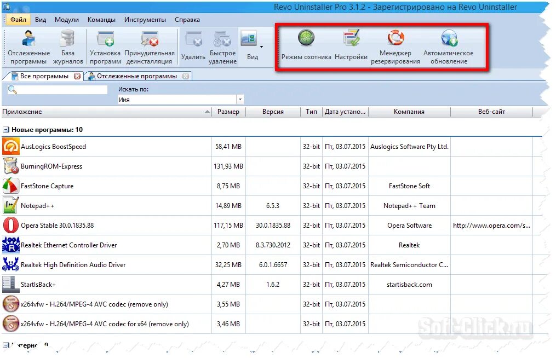Collapse the Новые программы group
The height and width of the screenshot is (358, 556).
[x=5, y=130]
